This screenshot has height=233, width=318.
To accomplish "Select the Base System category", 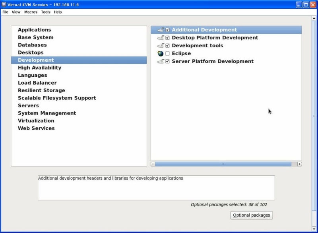I will 79,37.
